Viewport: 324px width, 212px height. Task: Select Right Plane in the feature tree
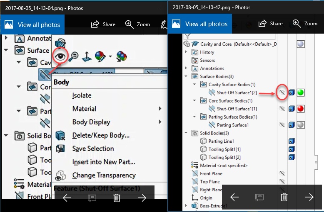[211, 190]
